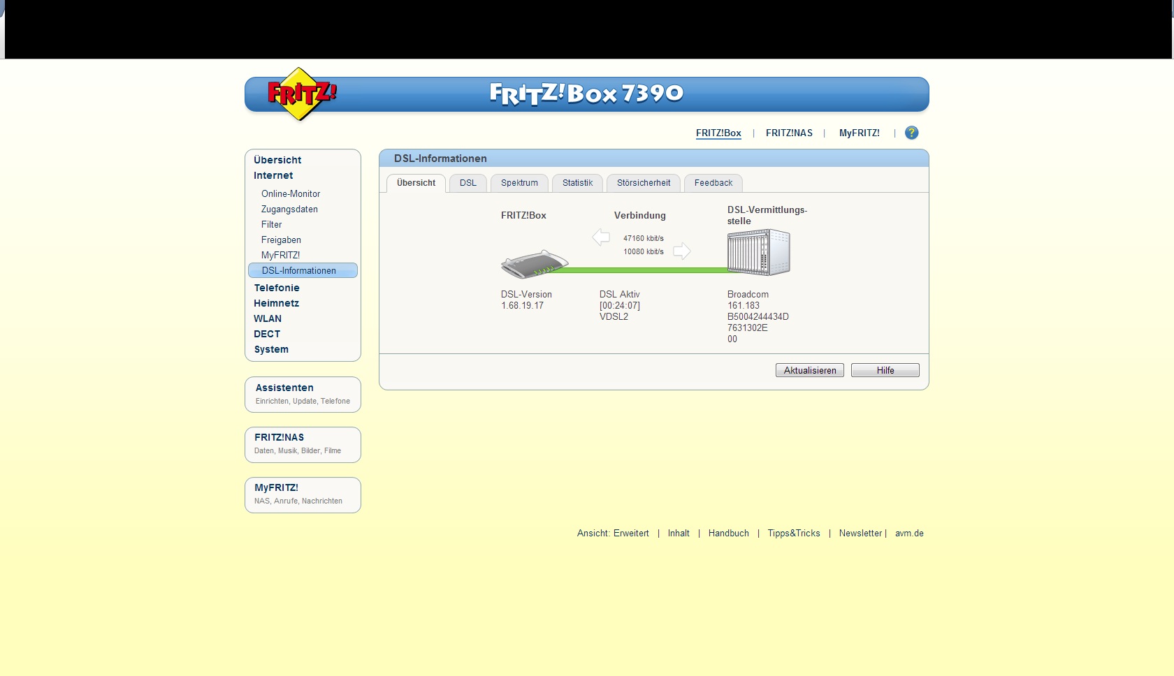Open the DSL tab
This screenshot has height=676, width=1174.
[x=468, y=183]
